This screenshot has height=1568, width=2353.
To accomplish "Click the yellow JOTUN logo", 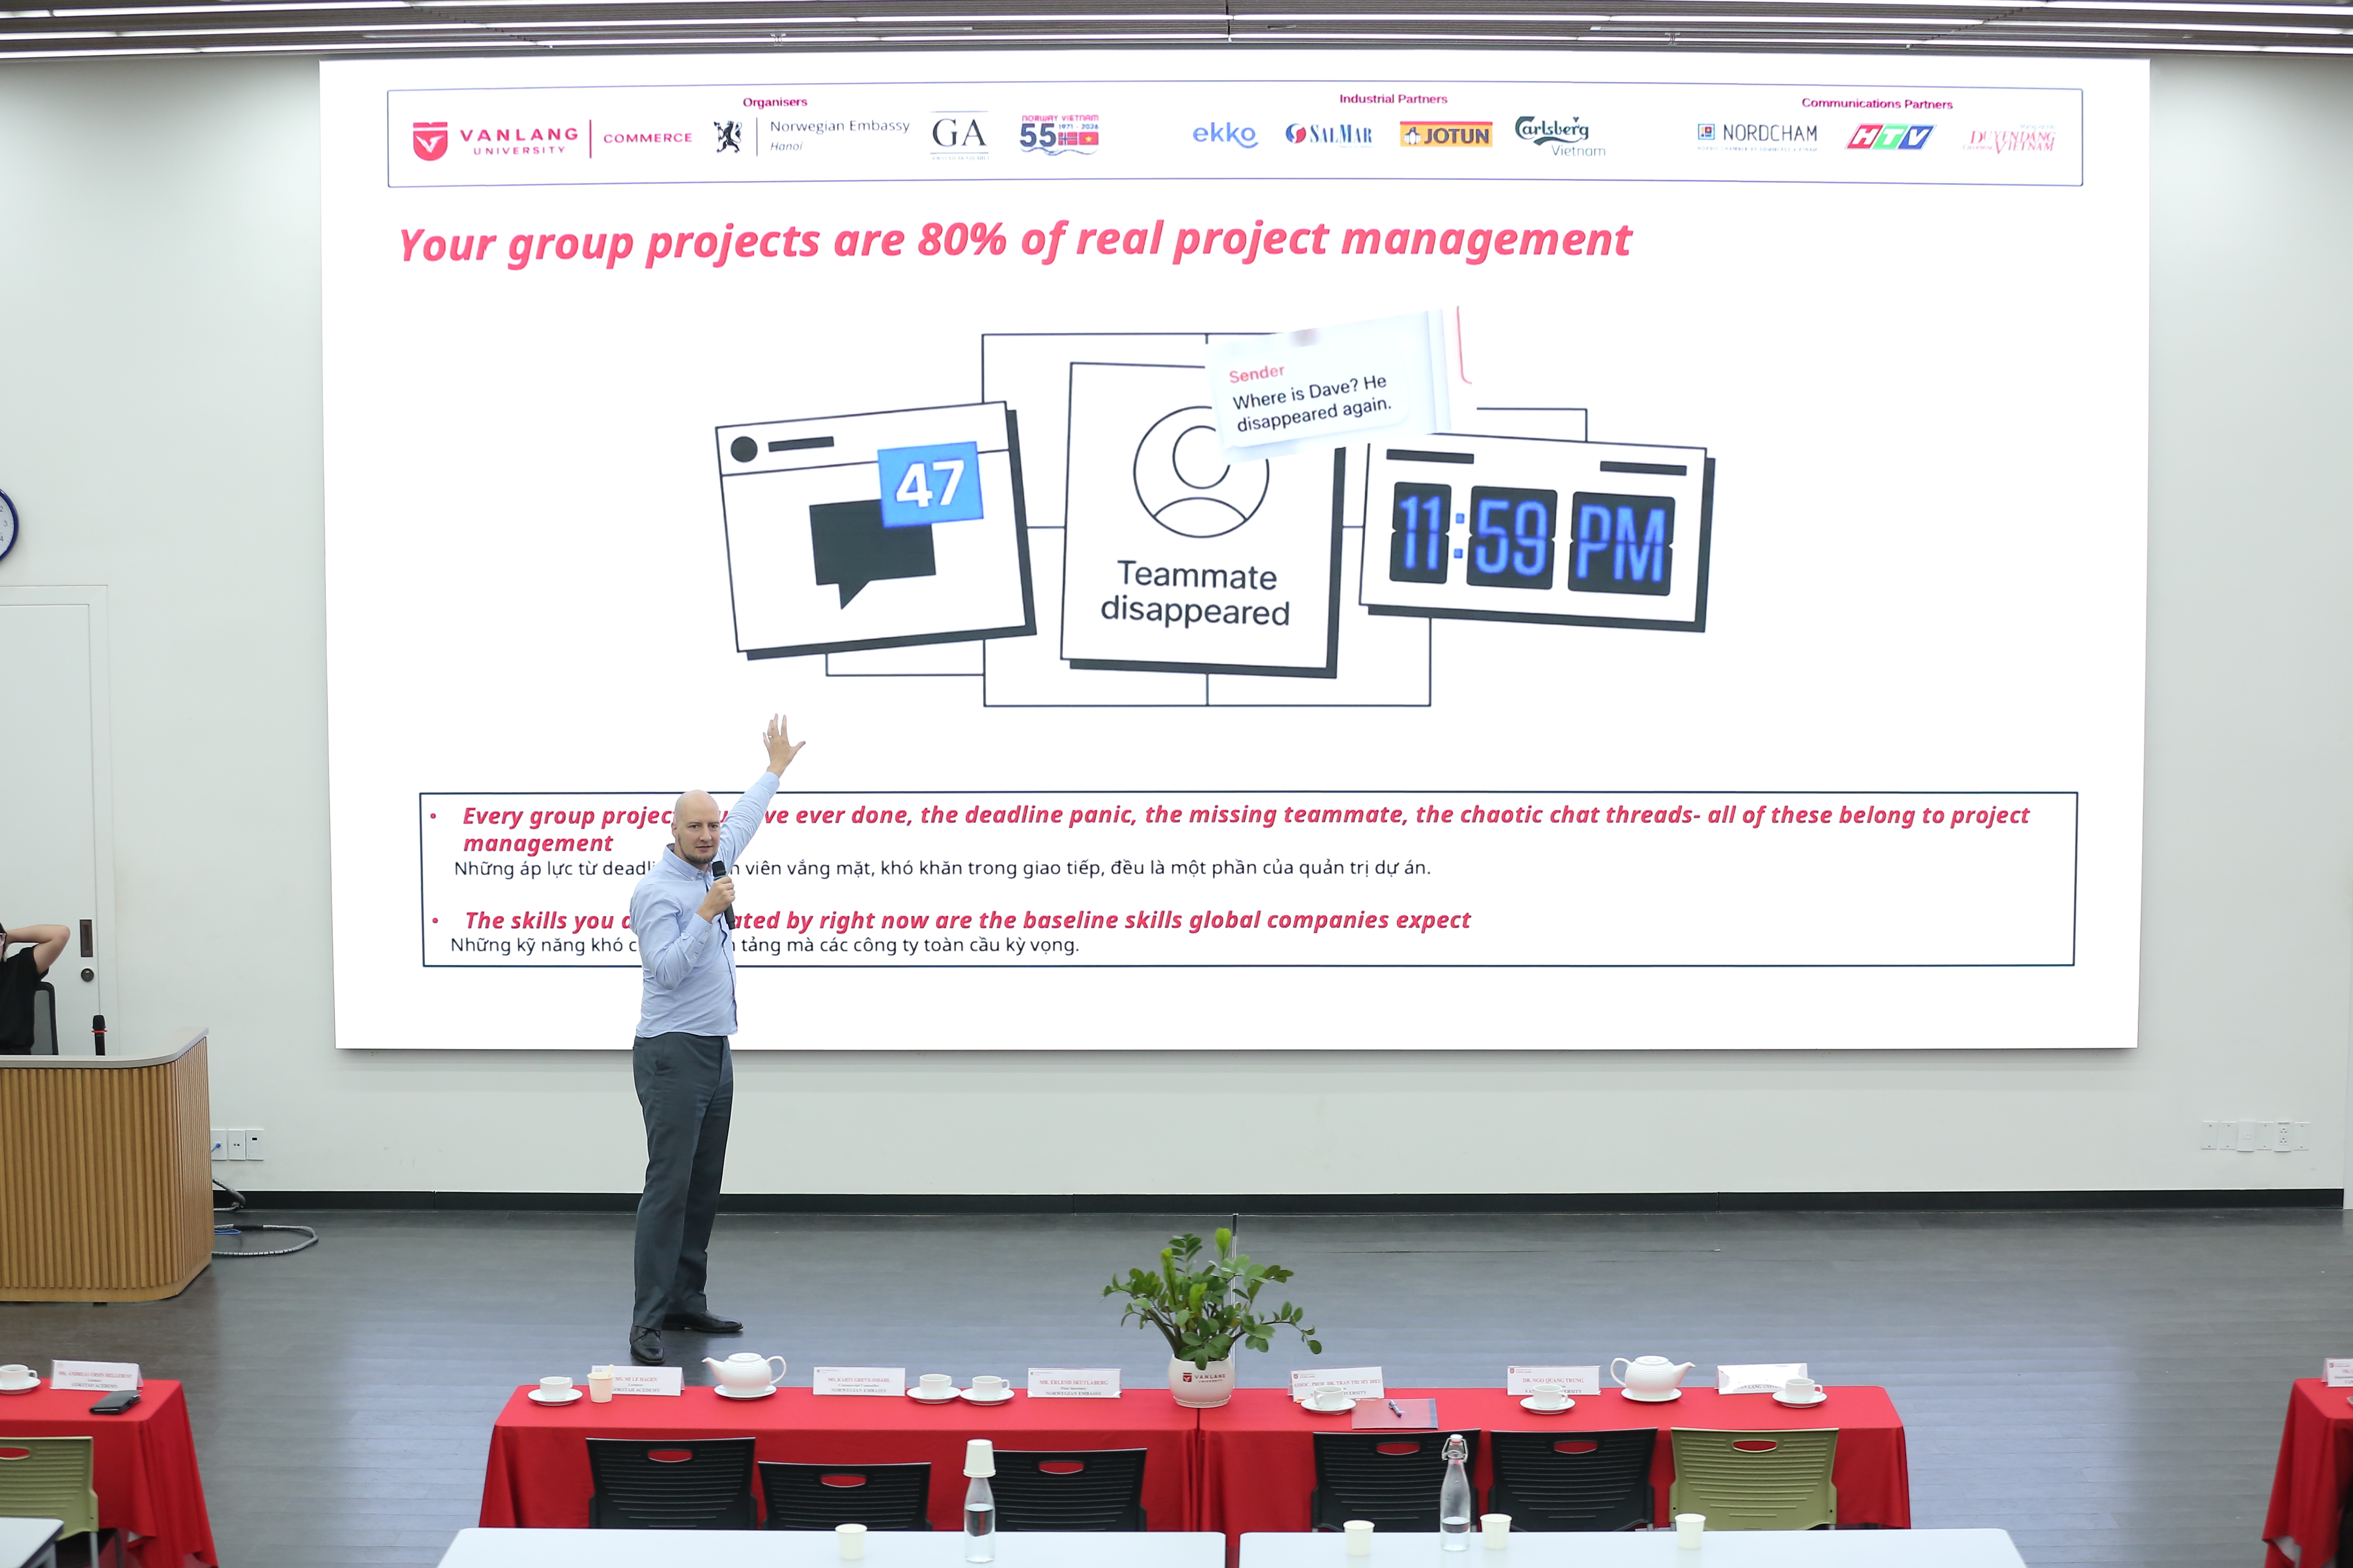I will (1446, 135).
